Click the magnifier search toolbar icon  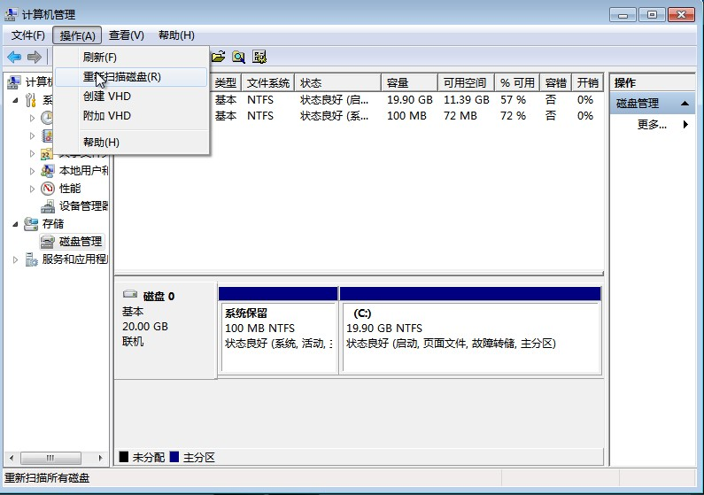[238, 57]
